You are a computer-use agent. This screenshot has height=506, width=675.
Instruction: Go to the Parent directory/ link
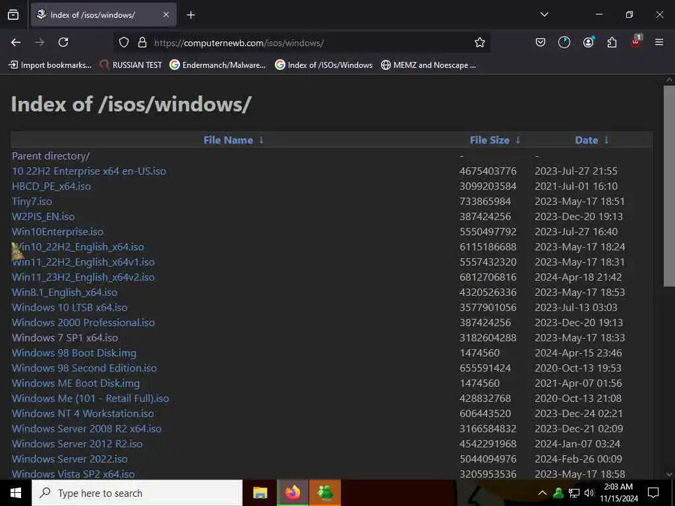pos(51,156)
